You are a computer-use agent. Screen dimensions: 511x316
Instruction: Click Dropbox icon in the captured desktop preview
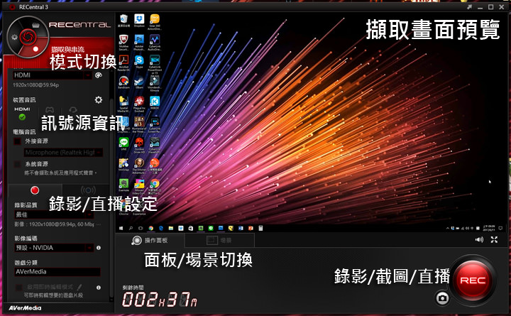click(139, 20)
